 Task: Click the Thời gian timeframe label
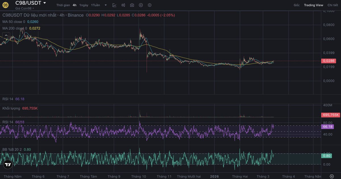click(x=63, y=5)
